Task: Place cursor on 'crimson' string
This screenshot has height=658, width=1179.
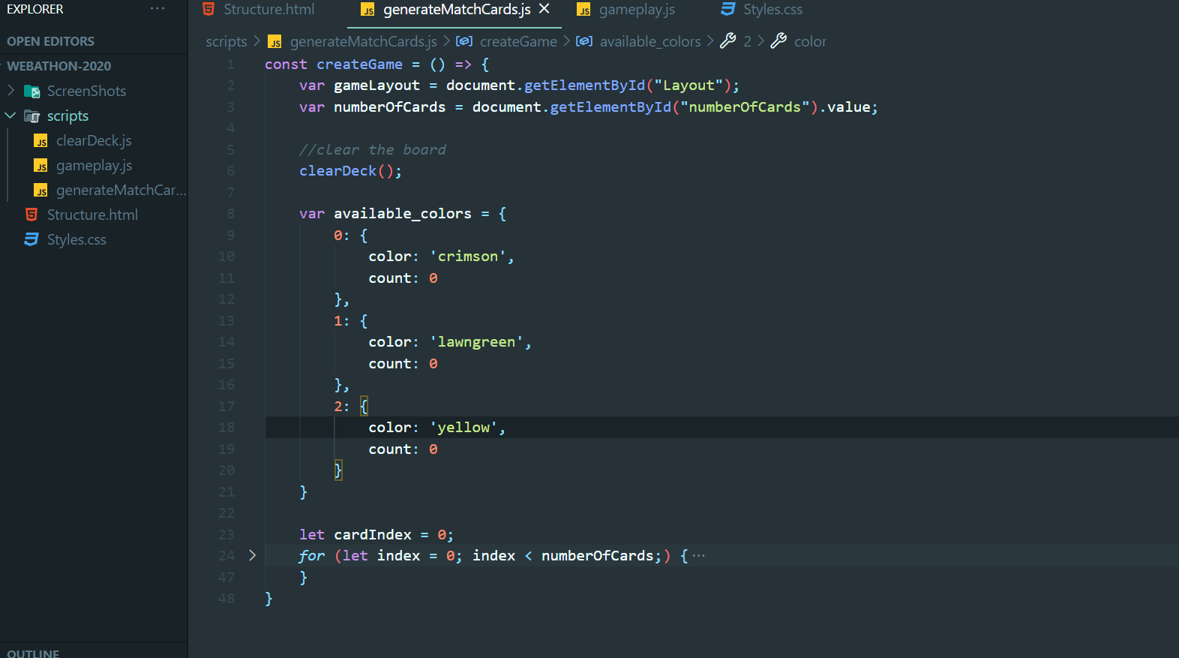Action: (468, 257)
